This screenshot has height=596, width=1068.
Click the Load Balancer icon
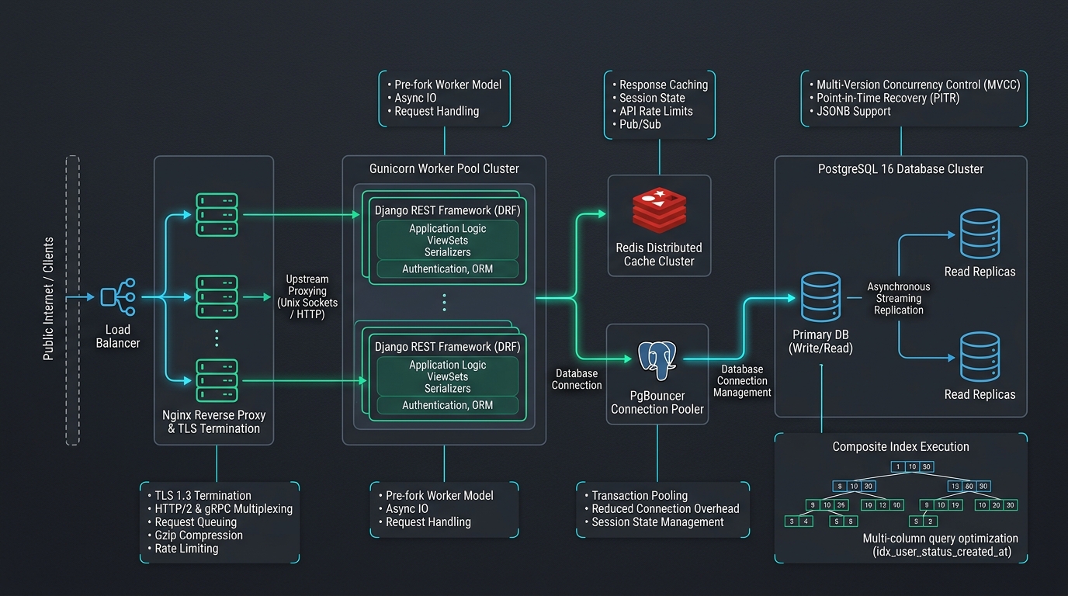pos(118,297)
